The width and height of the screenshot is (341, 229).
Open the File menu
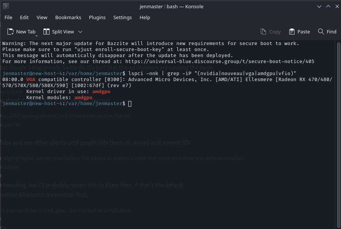point(8,17)
